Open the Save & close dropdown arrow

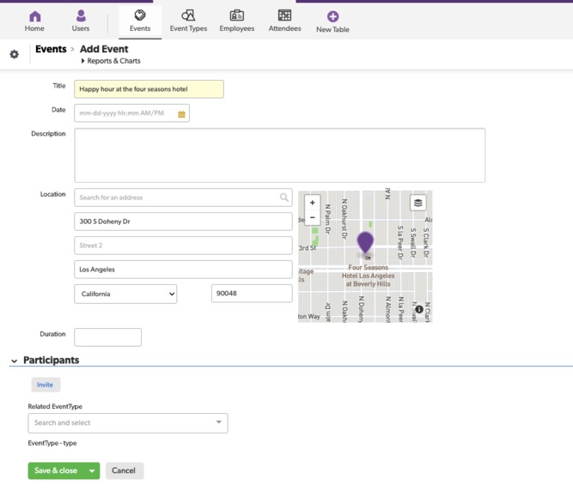click(92, 471)
